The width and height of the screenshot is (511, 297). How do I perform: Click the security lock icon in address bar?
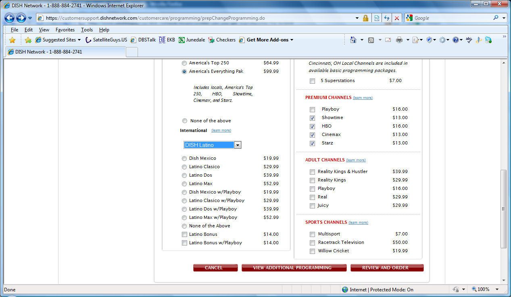365,18
